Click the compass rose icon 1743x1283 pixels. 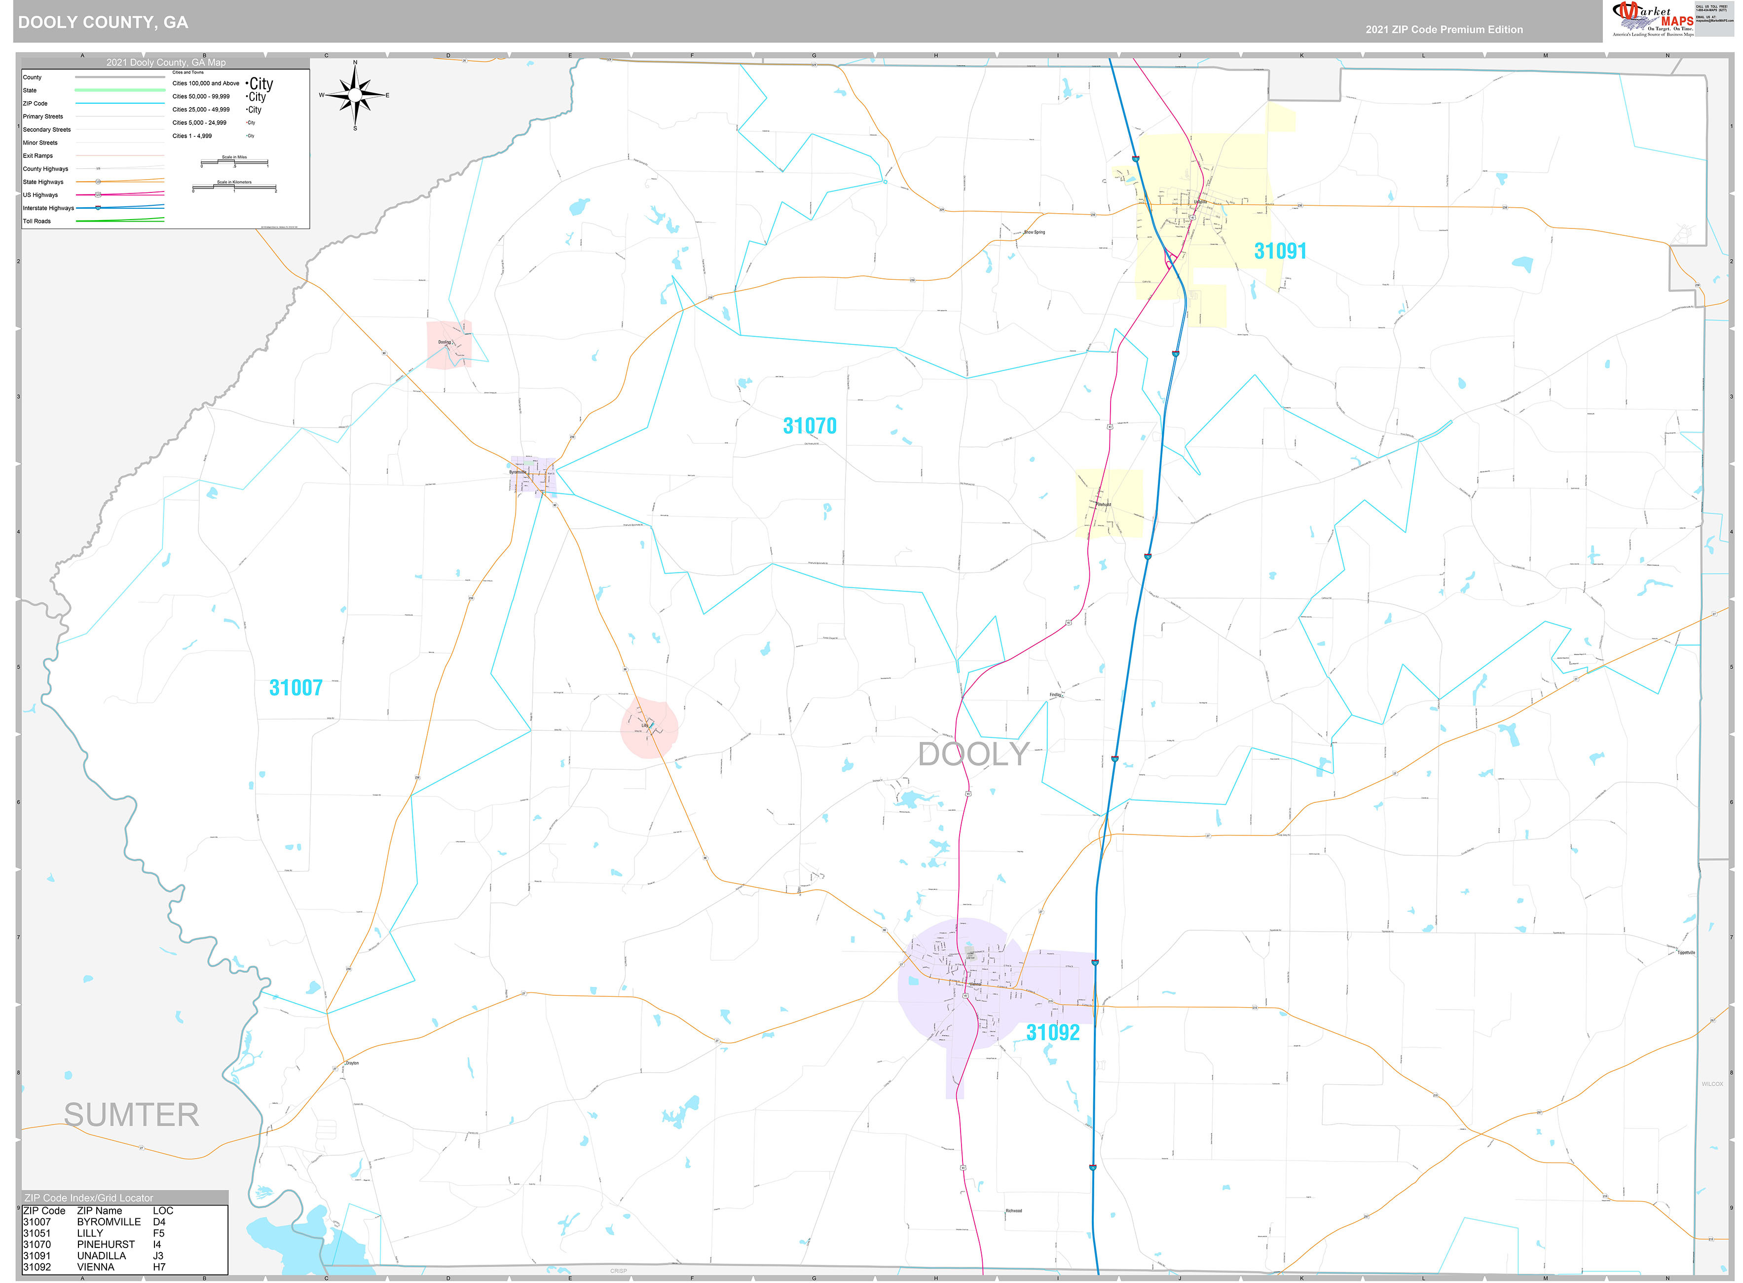(355, 95)
